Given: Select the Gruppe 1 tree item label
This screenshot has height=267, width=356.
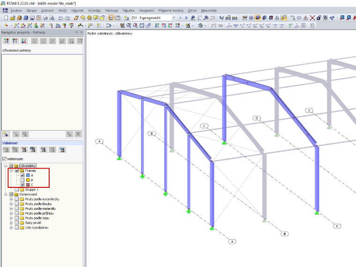Looking at the screenshot, I should (x=32, y=190).
